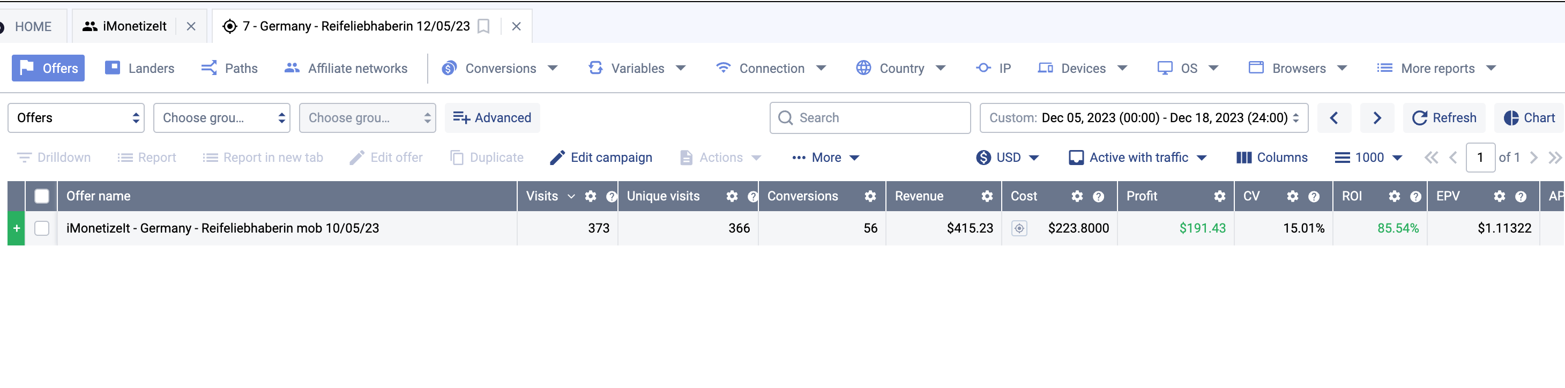Open the iMonetizeIt tab
Screen dimensions: 1565x388
pos(126,26)
